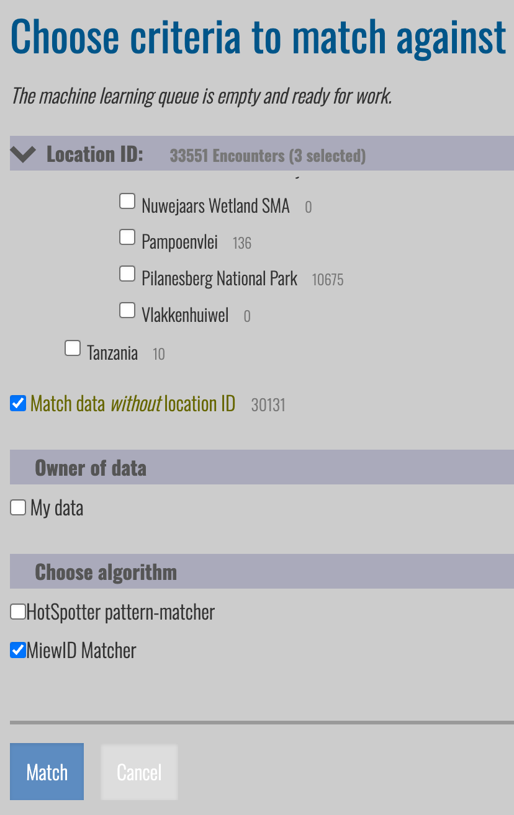Image resolution: width=514 pixels, height=815 pixels.
Task: Uncheck Match data without location ID
Action: coord(18,404)
